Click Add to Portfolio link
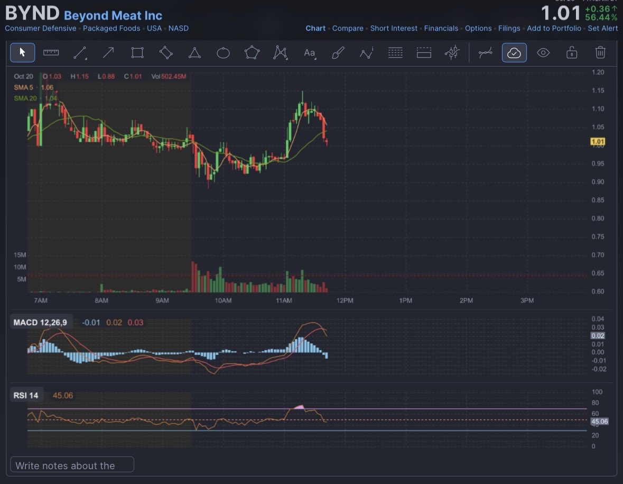The image size is (623, 484). pyautogui.click(x=554, y=28)
